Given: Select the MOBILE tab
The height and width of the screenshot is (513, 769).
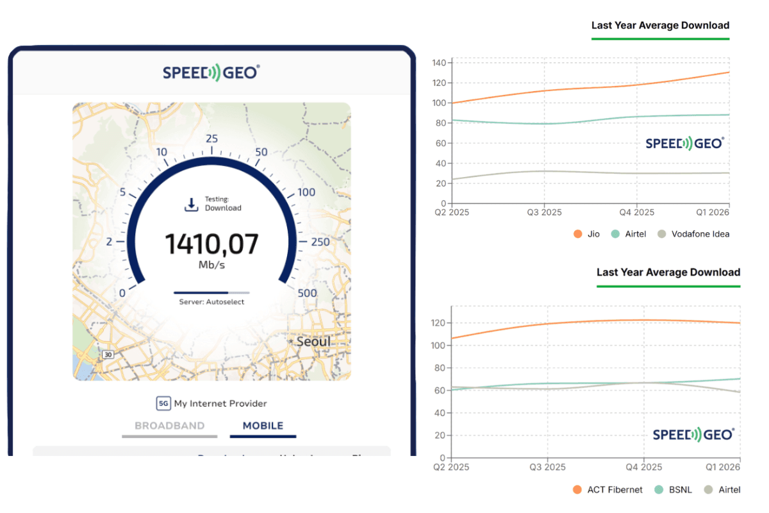Looking at the screenshot, I should point(263,425).
